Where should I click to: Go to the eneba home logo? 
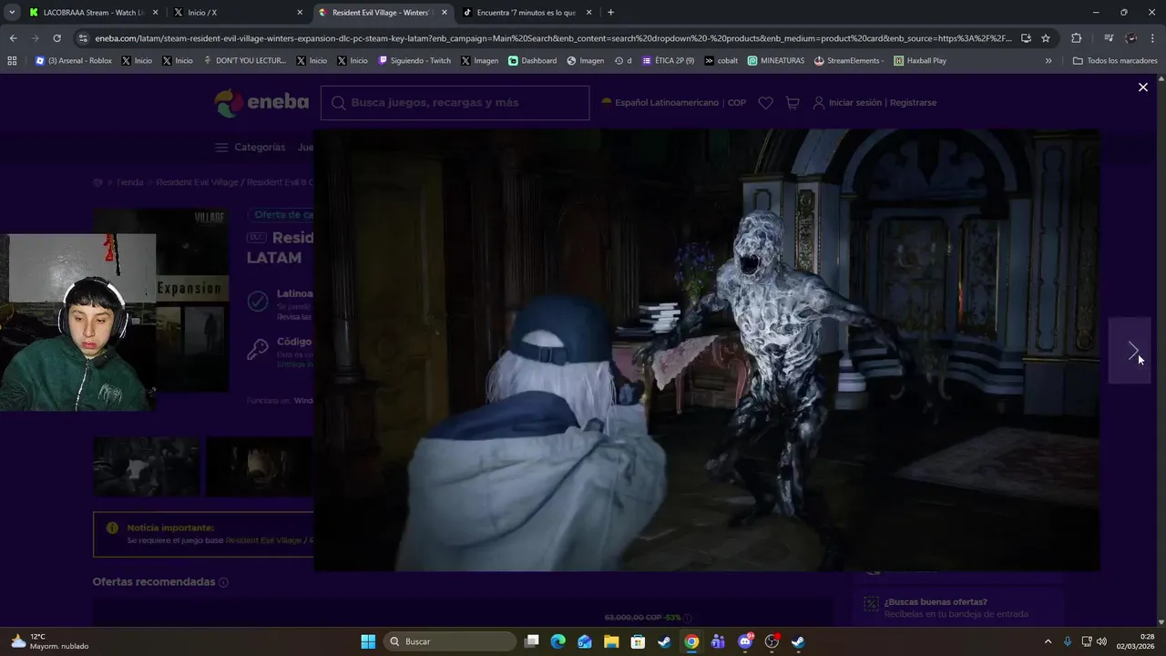tap(261, 103)
